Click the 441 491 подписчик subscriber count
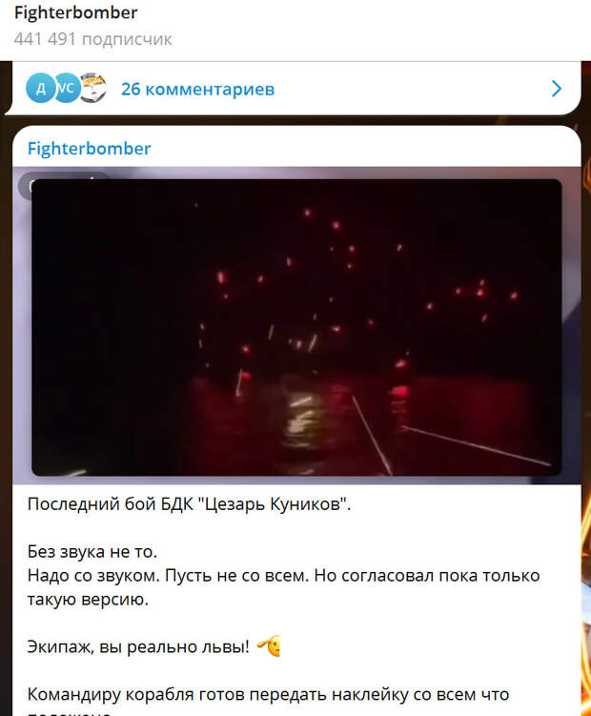The height and width of the screenshot is (716, 591). tap(93, 39)
